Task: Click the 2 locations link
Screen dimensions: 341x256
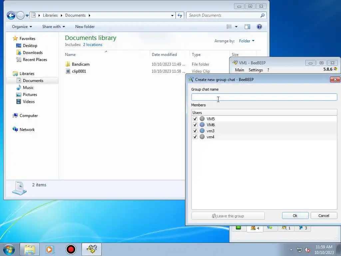Action: (x=93, y=45)
